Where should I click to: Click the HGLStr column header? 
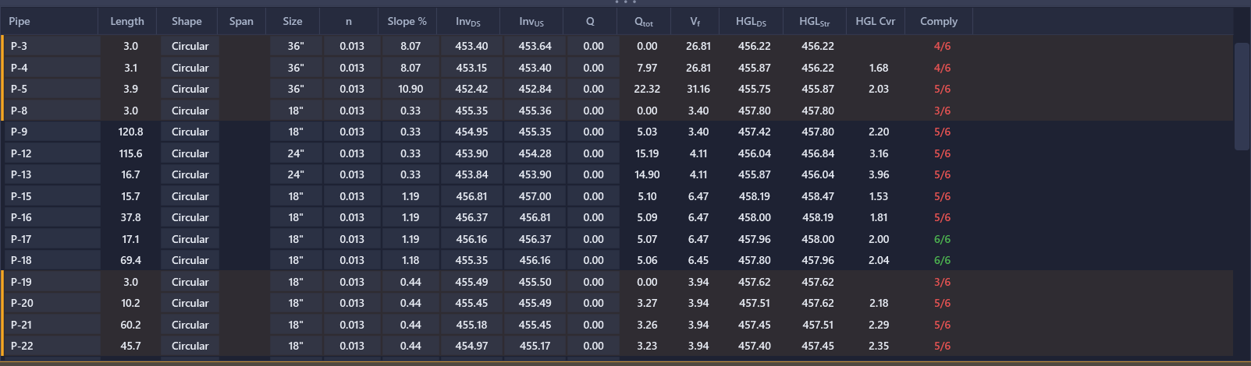(x=814, y=22)
